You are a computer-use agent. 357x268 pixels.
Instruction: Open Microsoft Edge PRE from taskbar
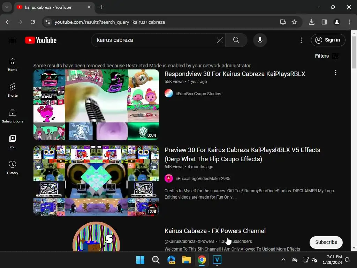pos(171,260)
